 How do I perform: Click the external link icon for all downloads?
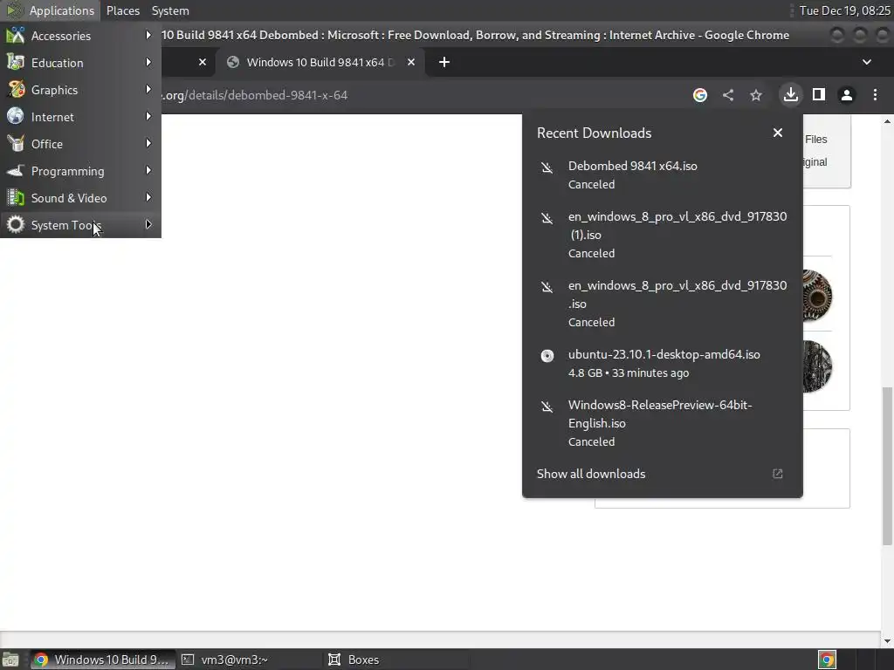click(778, 474)
